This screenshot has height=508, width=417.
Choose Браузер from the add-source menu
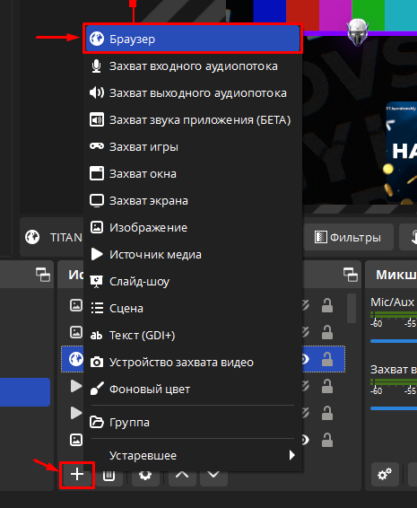click(x=193, y=39)
